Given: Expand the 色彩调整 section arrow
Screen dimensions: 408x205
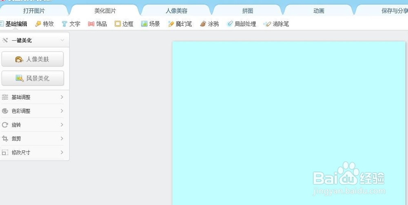Looking at the screenshot, I should coord(62,111).
